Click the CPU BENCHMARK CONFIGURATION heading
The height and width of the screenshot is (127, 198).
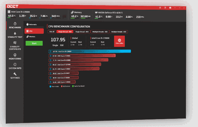click(x=69, y=27)
